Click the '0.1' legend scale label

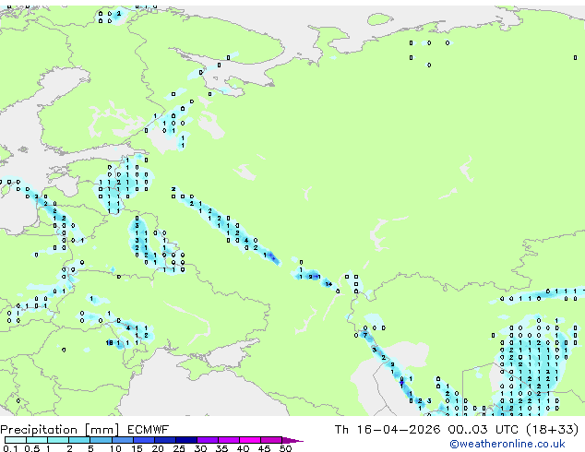pos(10,448)
